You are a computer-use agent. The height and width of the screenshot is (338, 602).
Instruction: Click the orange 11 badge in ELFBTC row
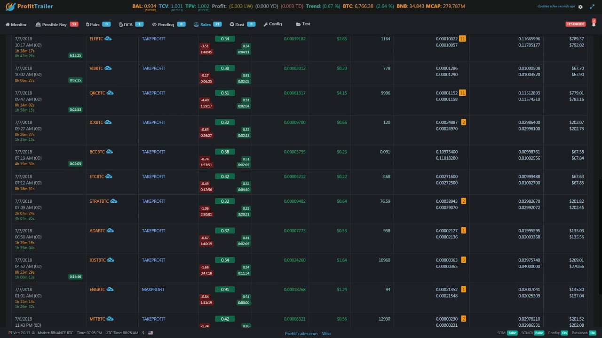pyautogui.click(x=463, y=38)
